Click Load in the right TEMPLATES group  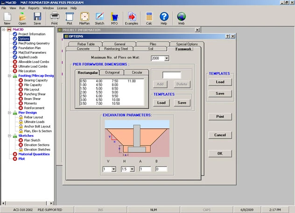point(220,82)
